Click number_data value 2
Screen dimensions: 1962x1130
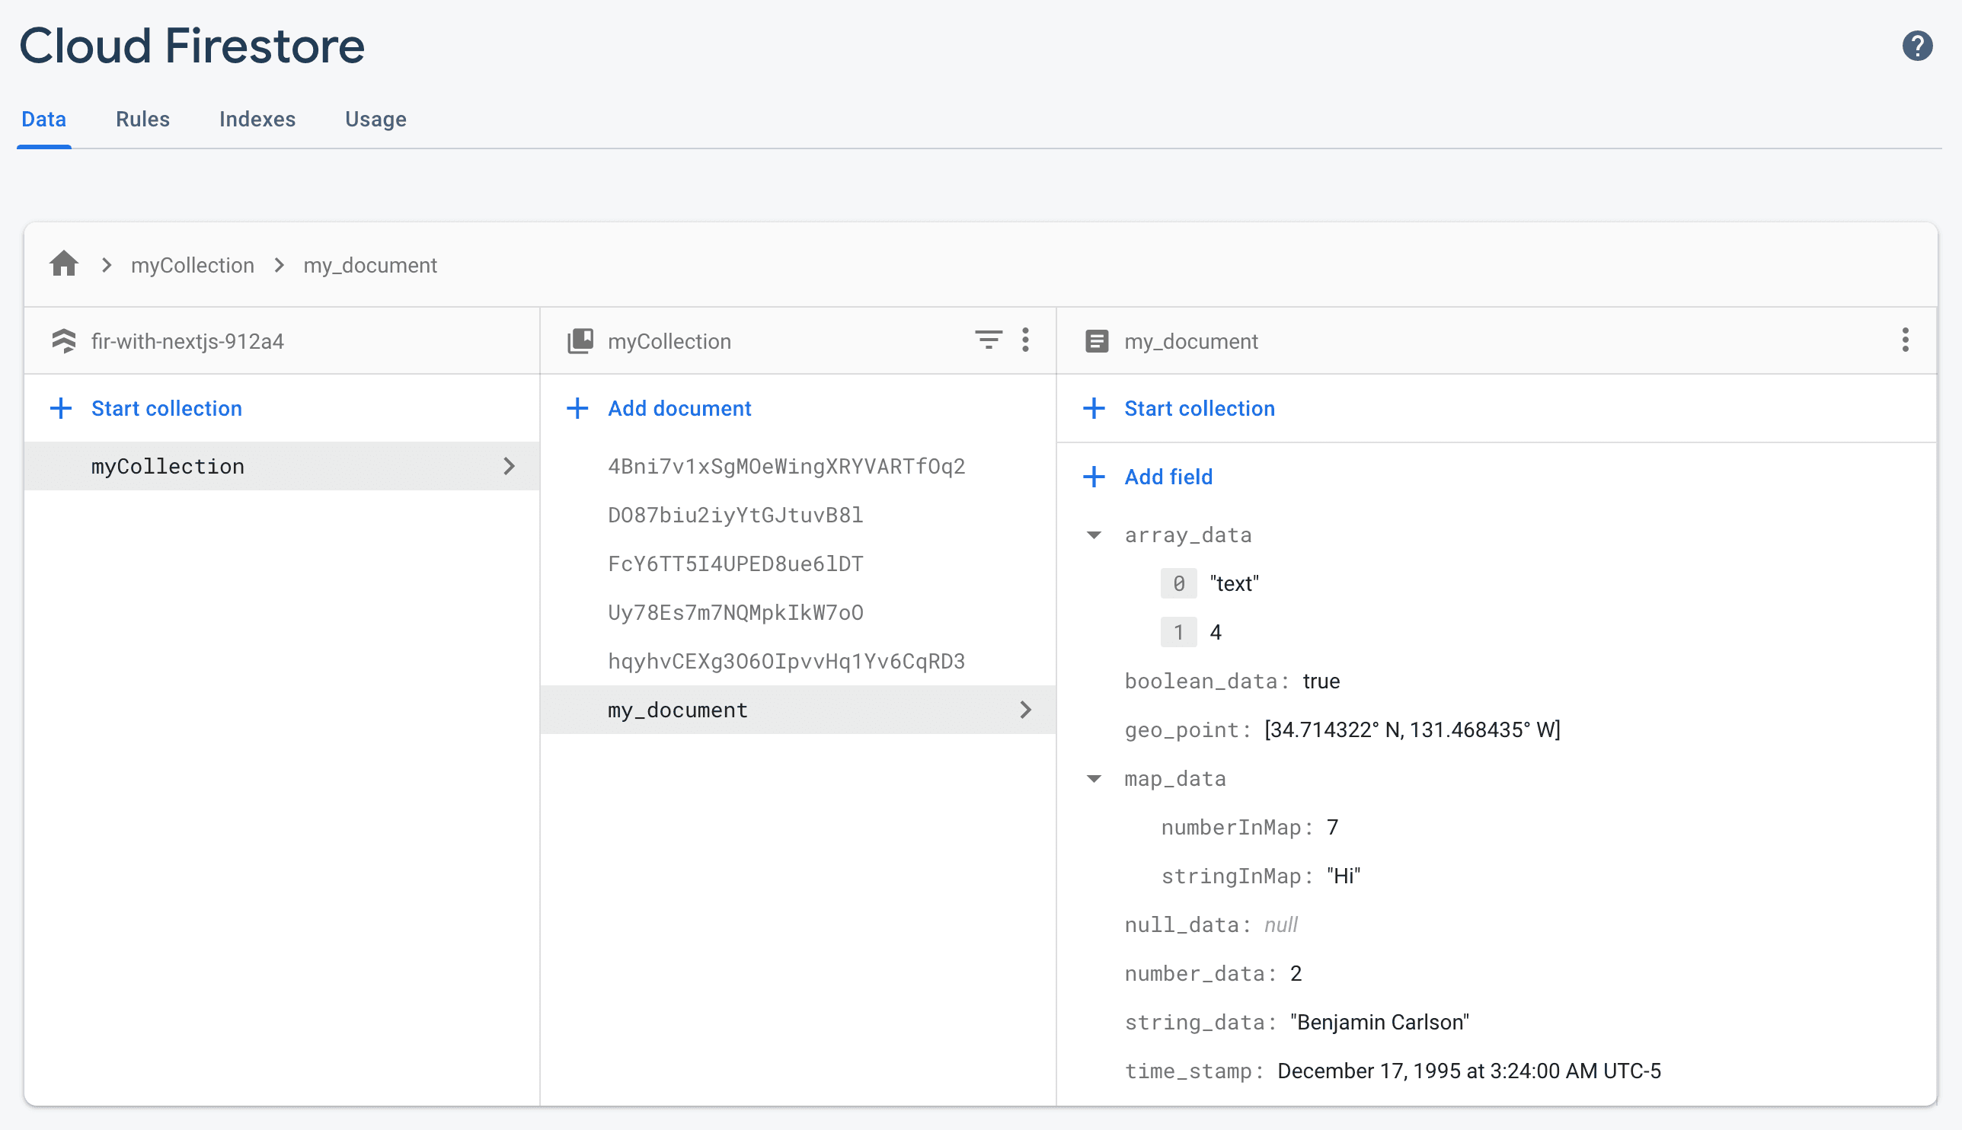point(1296,973)
